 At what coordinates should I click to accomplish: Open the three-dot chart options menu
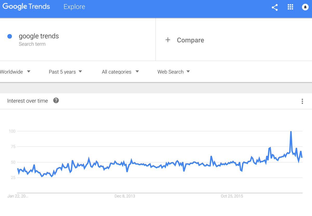click(x=302, y=101)
